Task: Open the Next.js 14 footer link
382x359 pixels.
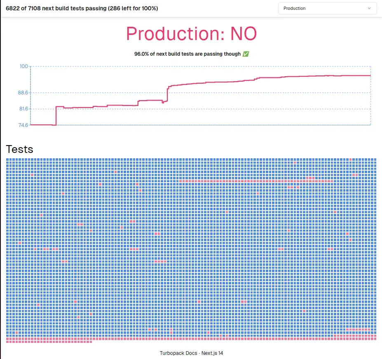Action: pos(212,353)
